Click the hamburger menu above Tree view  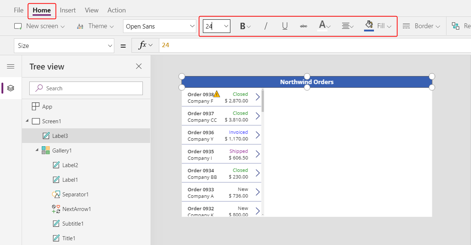pos(11,66)
